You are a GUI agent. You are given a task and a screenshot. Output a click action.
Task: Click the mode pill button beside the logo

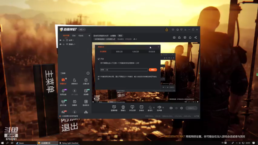82,29
